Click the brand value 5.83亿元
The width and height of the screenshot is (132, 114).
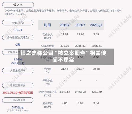[x=18, y=107]
